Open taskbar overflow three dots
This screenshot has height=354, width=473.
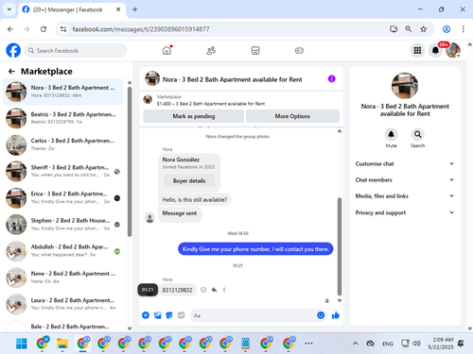(308, 344)
